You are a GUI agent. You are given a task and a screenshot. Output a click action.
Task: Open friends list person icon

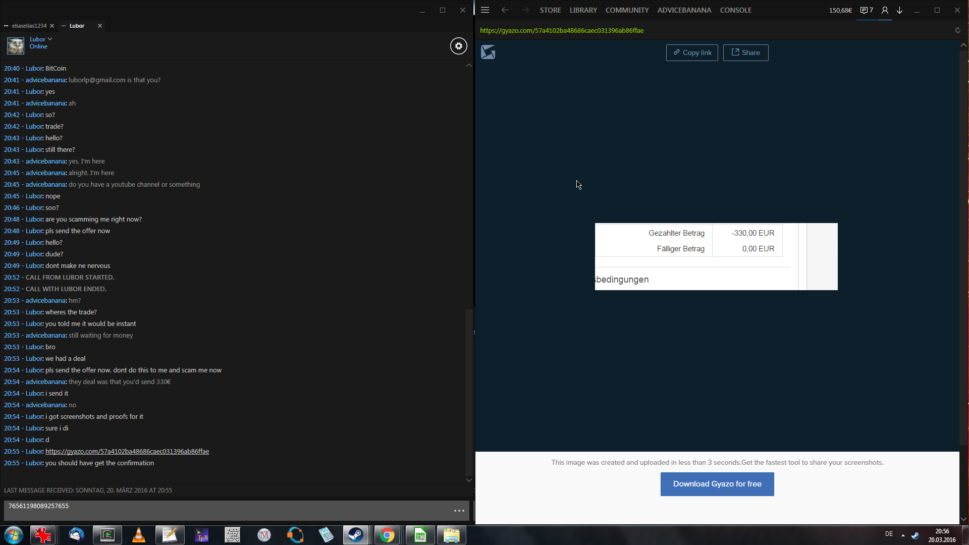[x=885, y=10]
